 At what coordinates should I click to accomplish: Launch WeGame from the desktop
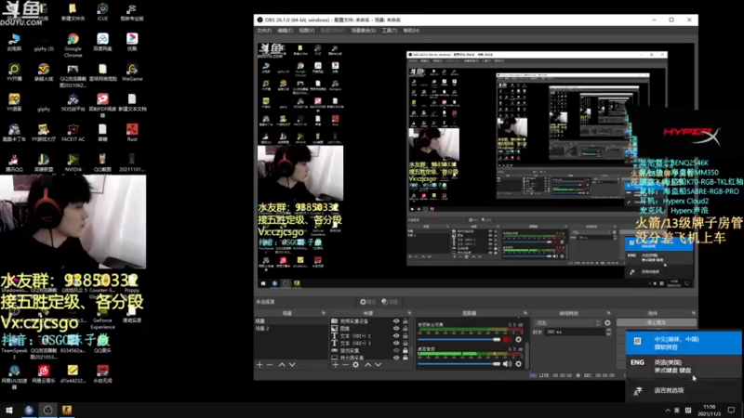pos(132,72)
